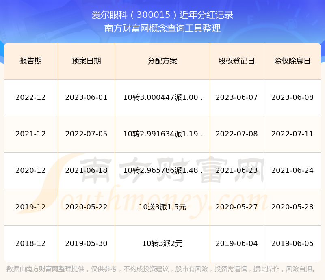The image size is (325, 280).
Task: Select ex-dividend date 2021-06-24
Action: point(292,170)
